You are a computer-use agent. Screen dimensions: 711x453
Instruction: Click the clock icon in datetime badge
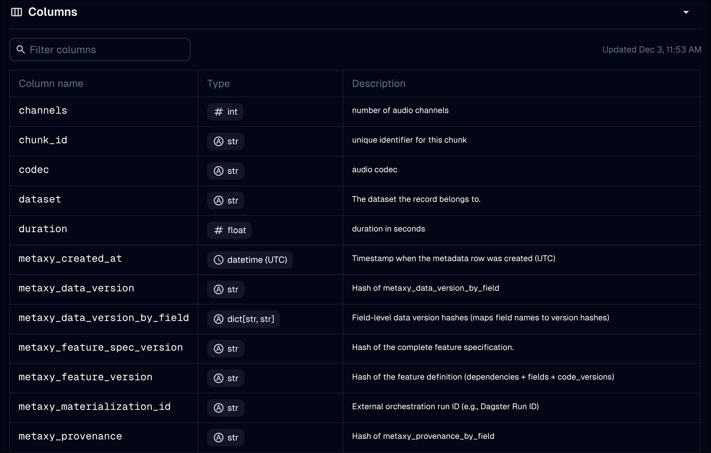pyautogui.click(x=219, y=260)
